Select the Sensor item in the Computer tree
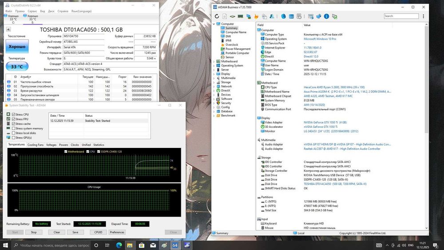 click(230, 57)
